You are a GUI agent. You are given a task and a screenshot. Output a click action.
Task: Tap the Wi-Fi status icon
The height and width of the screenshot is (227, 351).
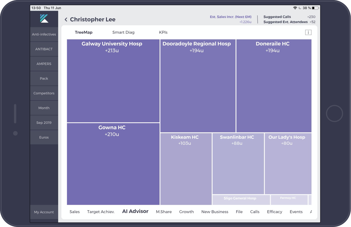pos(295,8)
